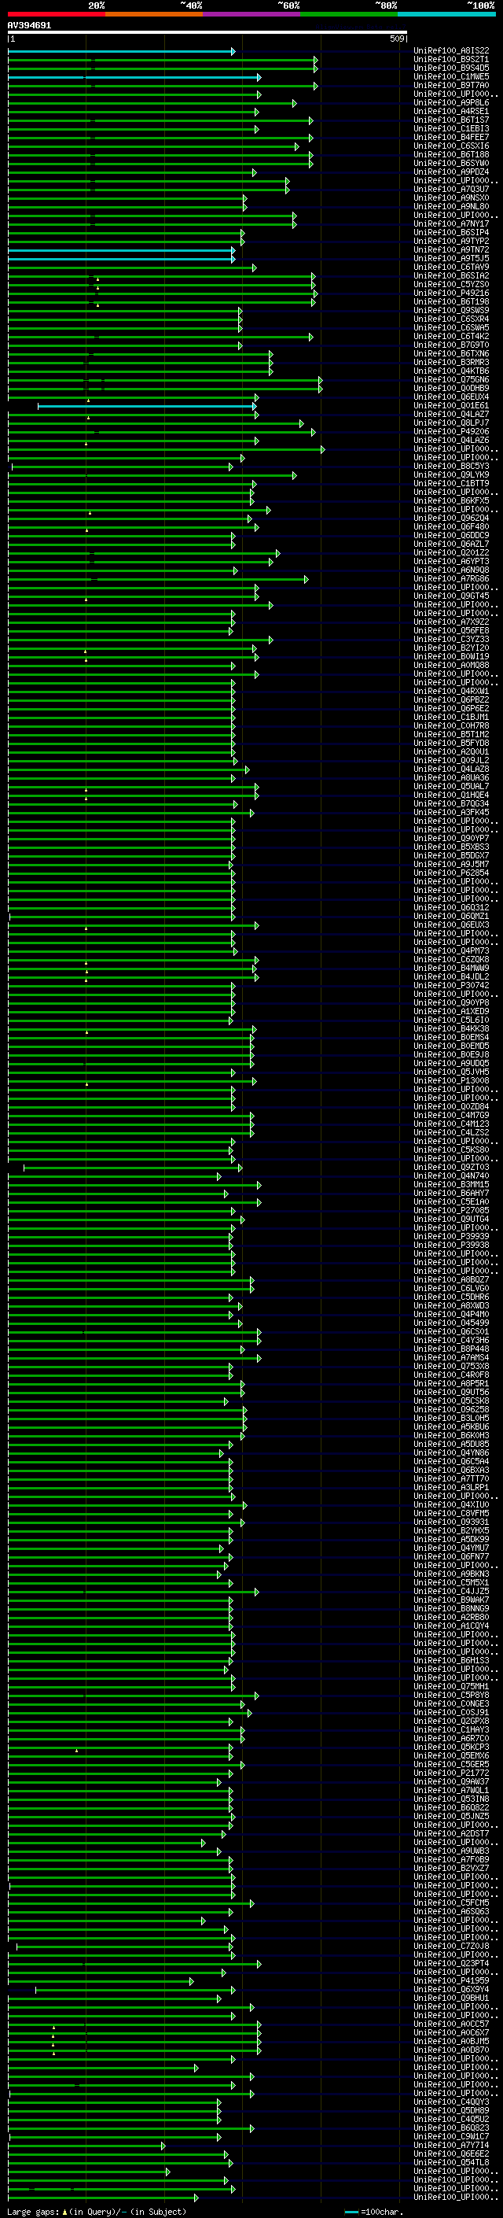Screen dimensions: 503x2218
Task: Select subject UniRef100_Q75GN6
Action: (451, 380)
